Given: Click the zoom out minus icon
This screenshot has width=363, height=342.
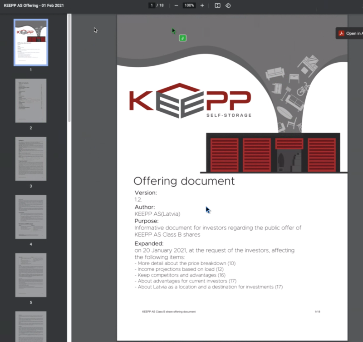Looking at the screenshot, I should click(x=176, y=5).
